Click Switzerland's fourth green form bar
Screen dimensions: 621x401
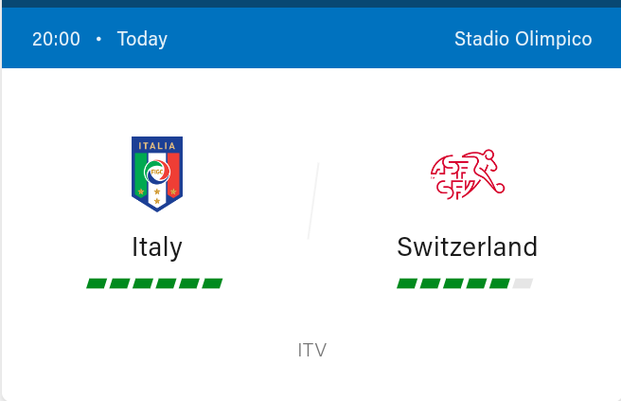[476, 283]
